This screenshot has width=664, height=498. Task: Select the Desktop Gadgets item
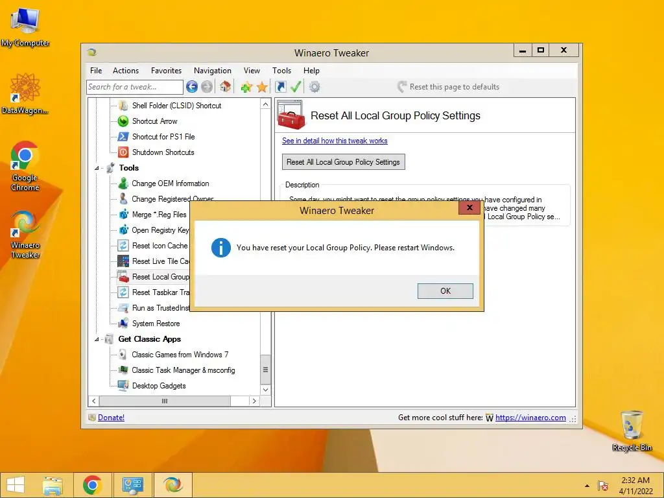coord(159,386)
